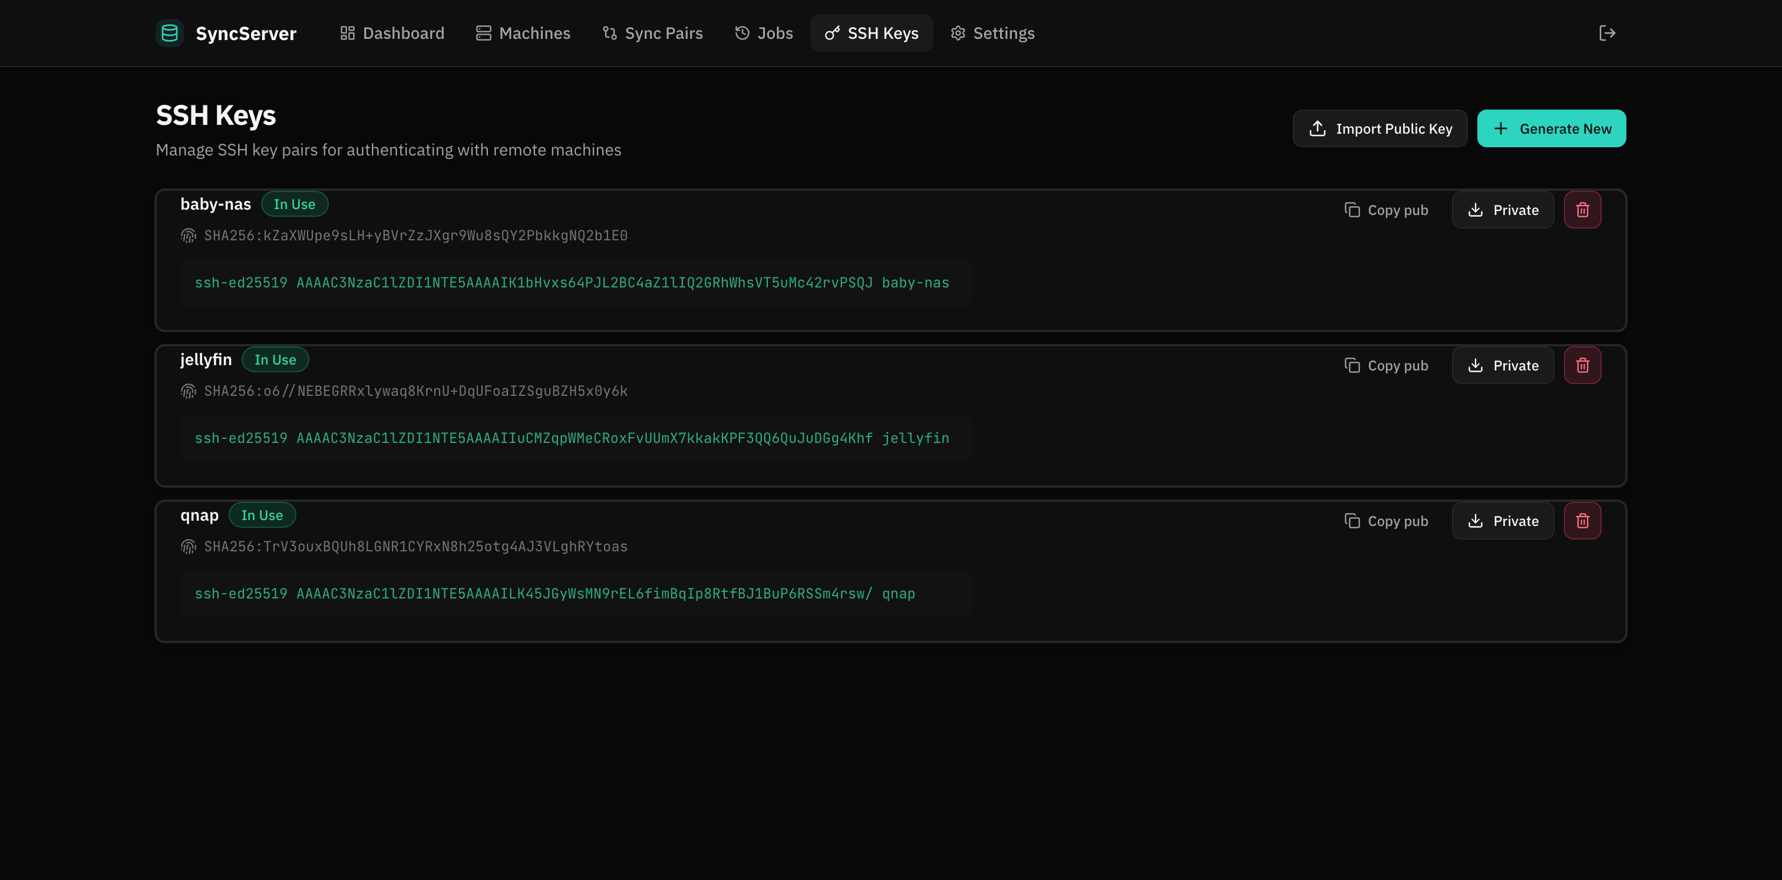Copy public key for baby-nas
1782x880 pixels.
[x=1387, y=210]
